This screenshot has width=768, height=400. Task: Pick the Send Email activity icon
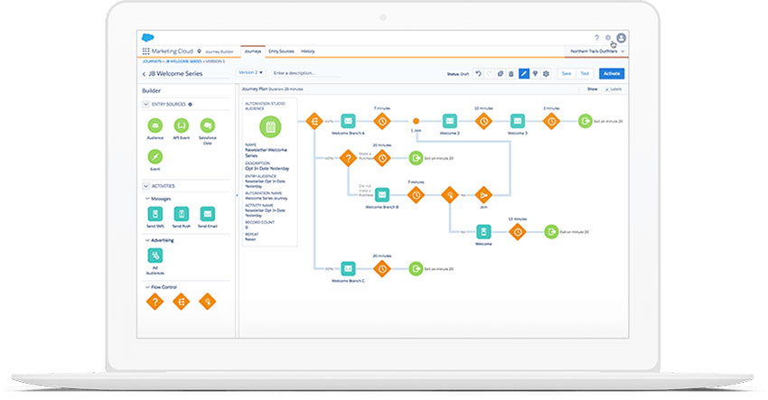[x=208, y=214]
